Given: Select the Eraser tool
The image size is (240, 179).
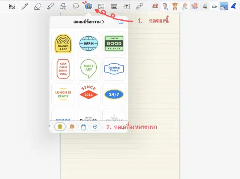Looking at the screenshot, I should pos(37,6).
